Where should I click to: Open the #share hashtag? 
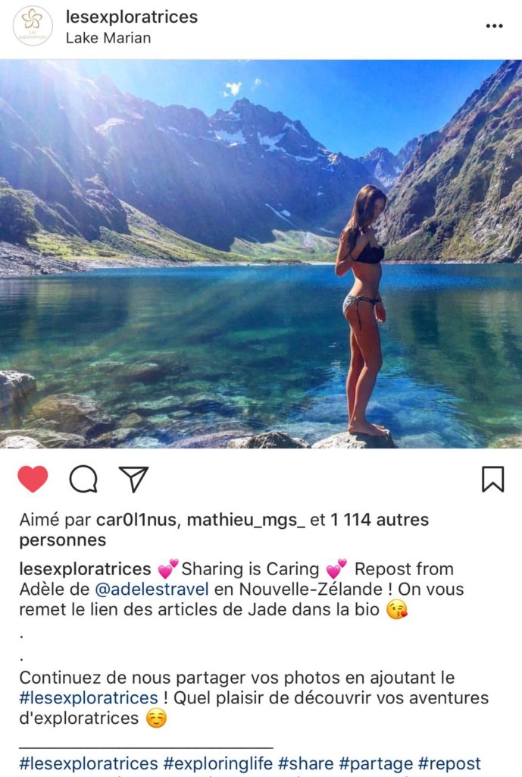pyautogui.click(x=306, y=763)
